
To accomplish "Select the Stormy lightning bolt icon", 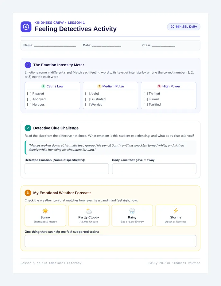I will point(176,211).
